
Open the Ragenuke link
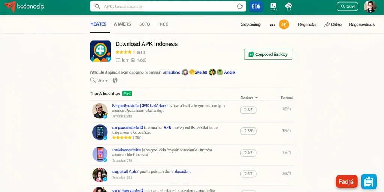307,24
